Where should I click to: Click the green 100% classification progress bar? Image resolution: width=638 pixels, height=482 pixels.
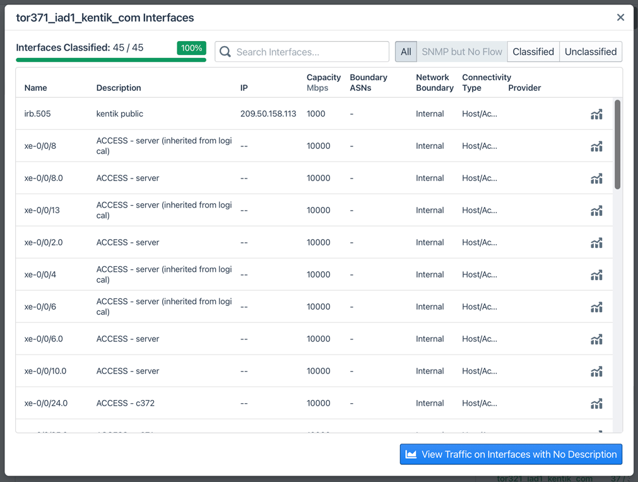[x=110, y=57]
